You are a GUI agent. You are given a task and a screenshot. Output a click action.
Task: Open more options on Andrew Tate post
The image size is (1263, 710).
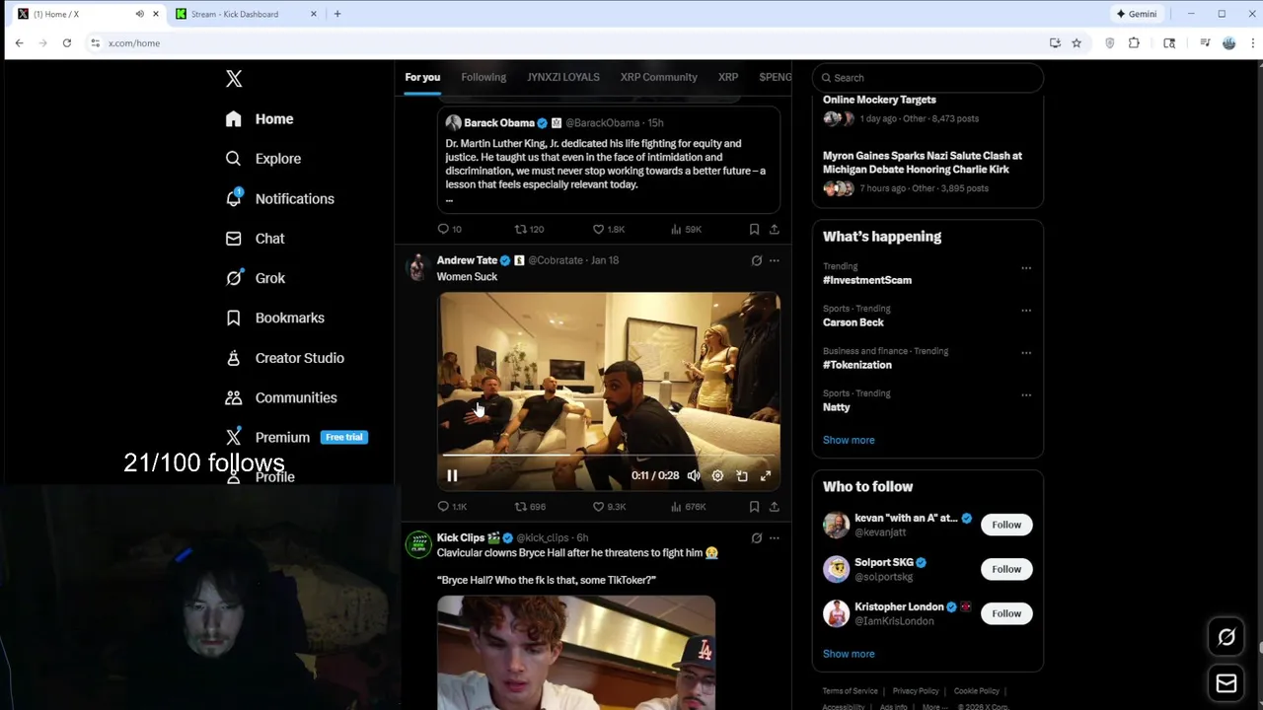point(775,260)
